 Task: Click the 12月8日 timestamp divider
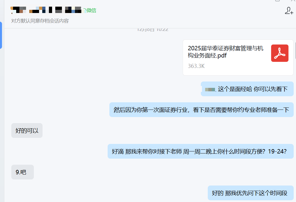(152, 29)
